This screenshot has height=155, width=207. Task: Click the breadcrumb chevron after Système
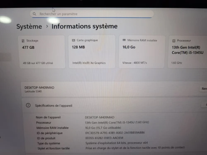(x=47, y=26)
